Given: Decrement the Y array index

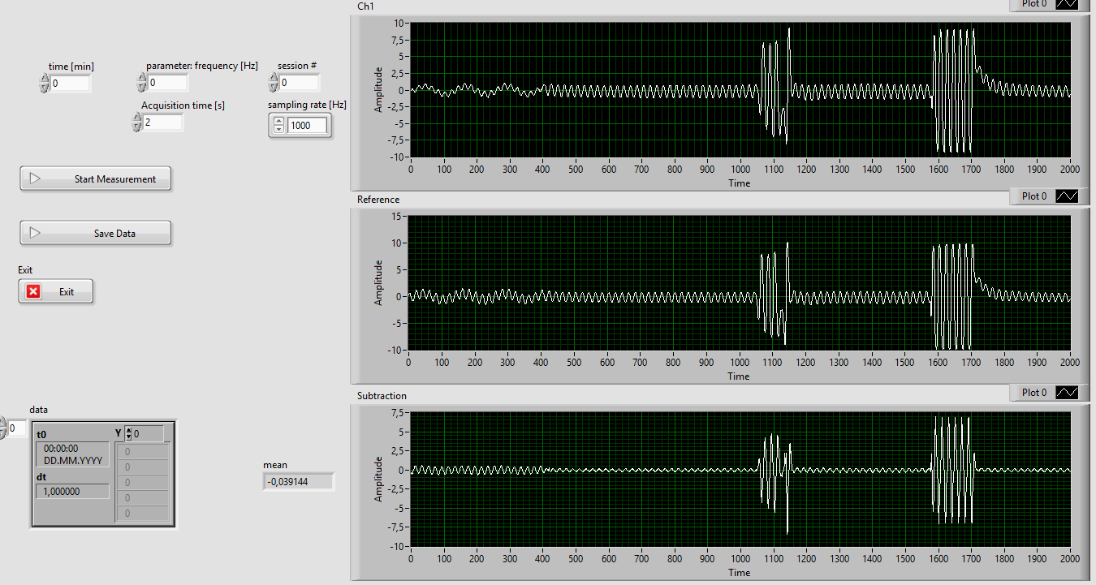Looking at the screenshot, I should [x=127, y=437].
